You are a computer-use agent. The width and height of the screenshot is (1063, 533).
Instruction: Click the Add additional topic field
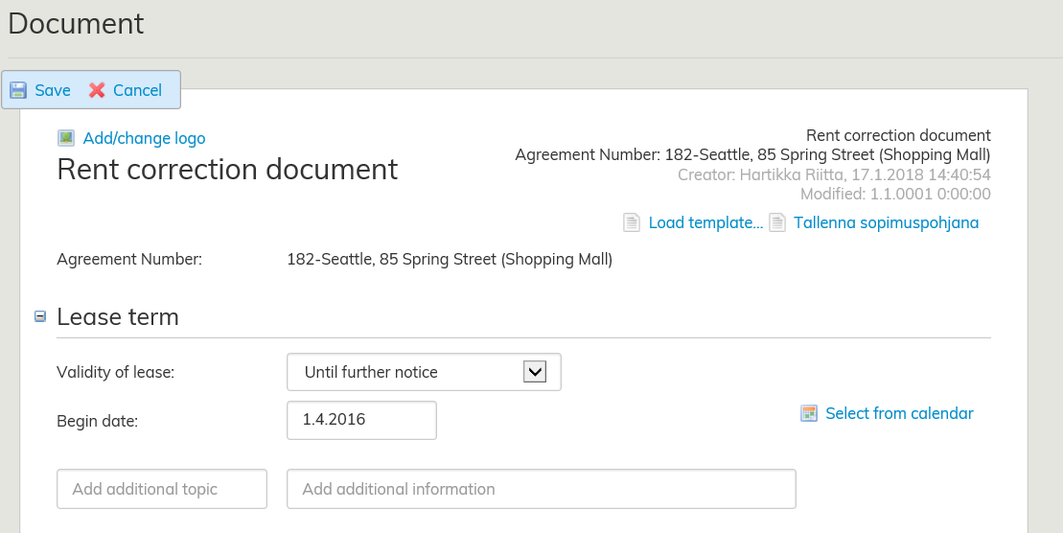[x=162, y=489]
